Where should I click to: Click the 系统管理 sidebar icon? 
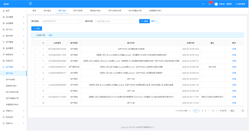[4, 23]
